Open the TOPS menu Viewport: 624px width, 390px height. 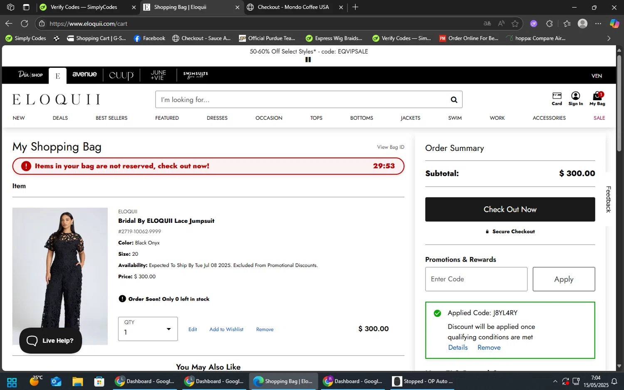(x=316, y=118)
